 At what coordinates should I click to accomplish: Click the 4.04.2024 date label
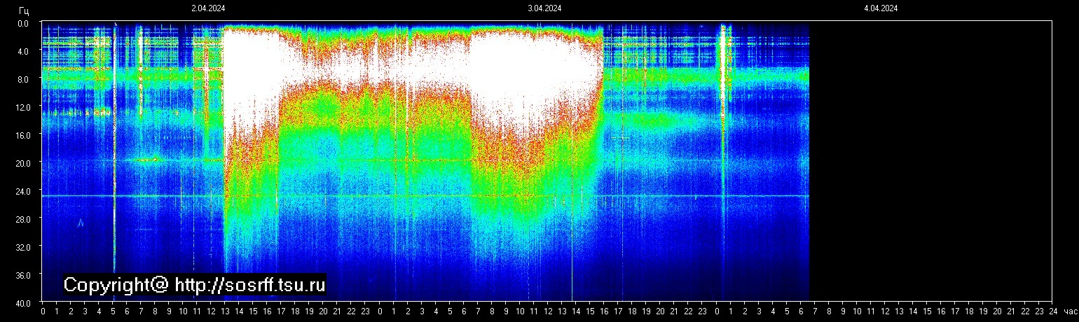point(881,8)
